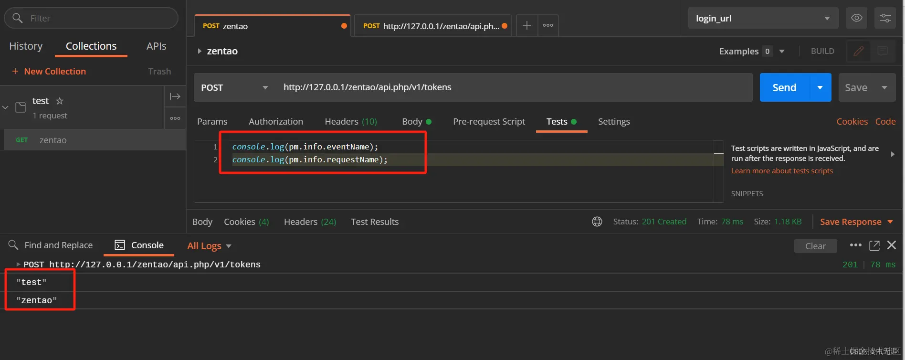Open POST method dropdown

click(235, 87)
